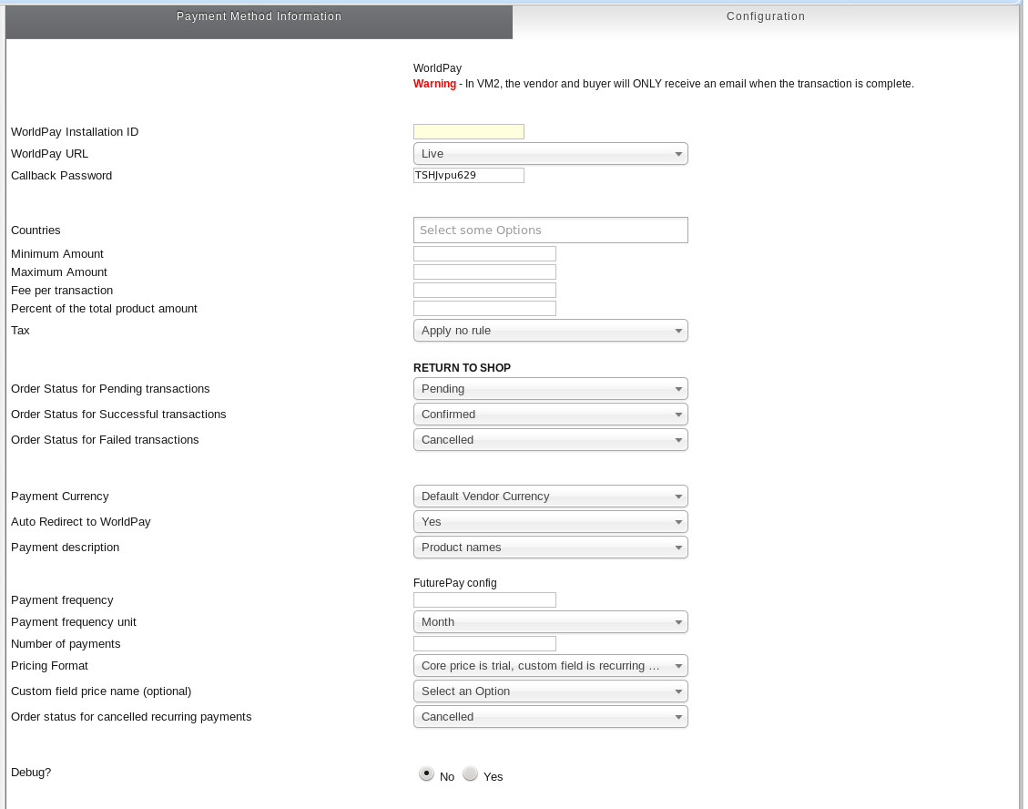This screenshot has height=809, width=1028.
Task: Click the red Warning text
Action: click(x=434, y=84)
